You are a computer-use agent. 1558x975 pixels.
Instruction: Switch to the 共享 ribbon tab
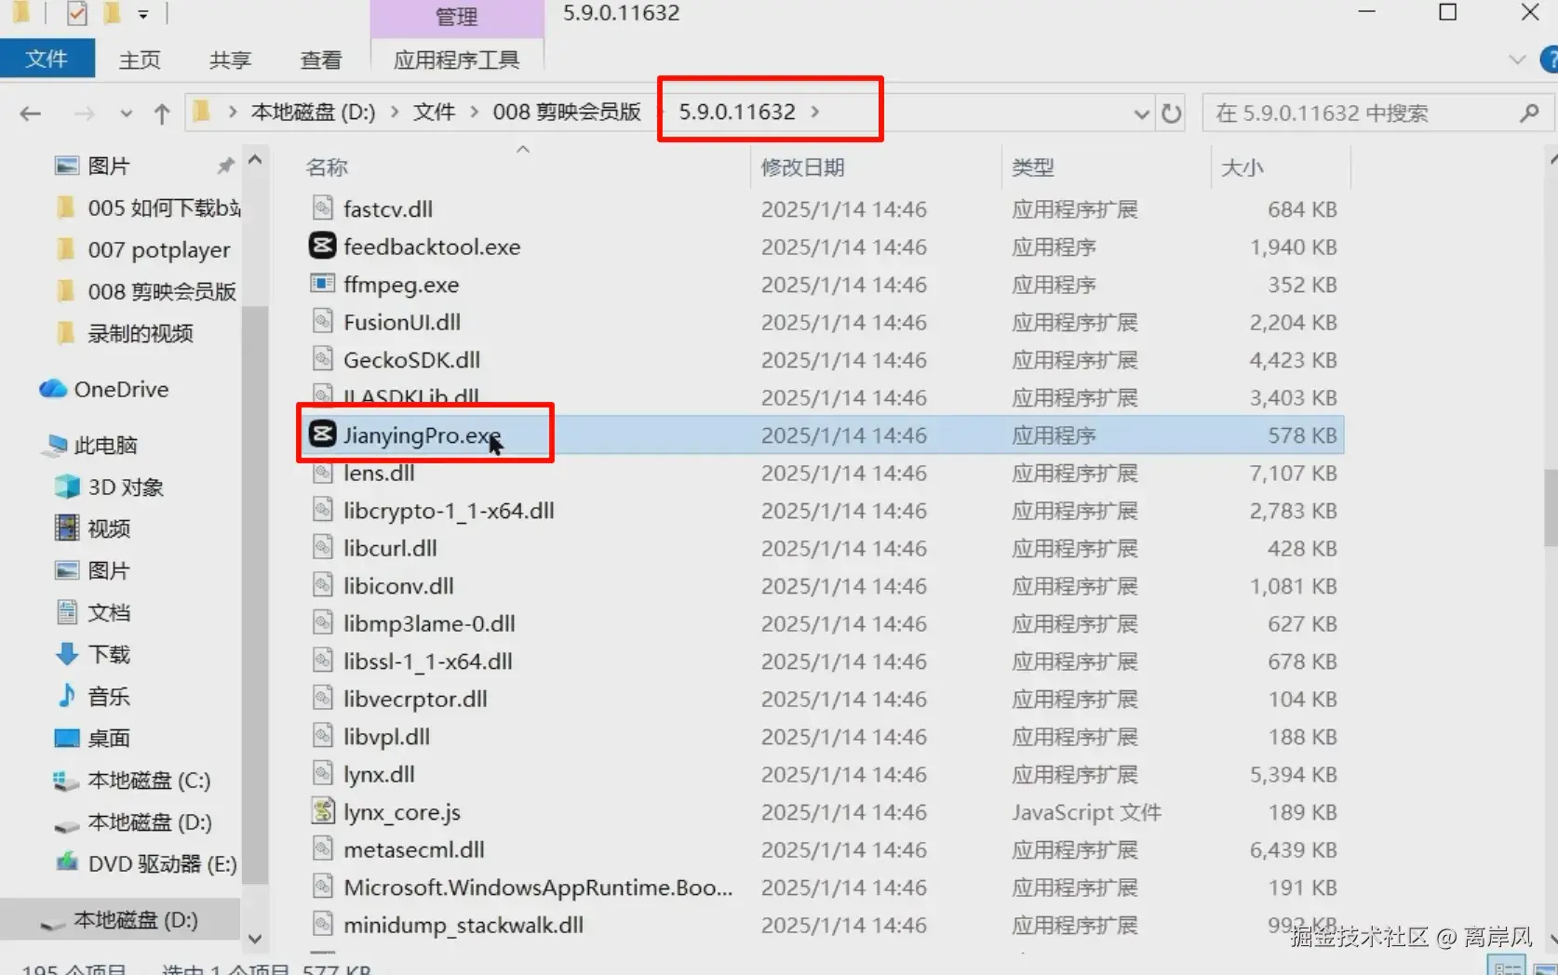tap(230, 60)
